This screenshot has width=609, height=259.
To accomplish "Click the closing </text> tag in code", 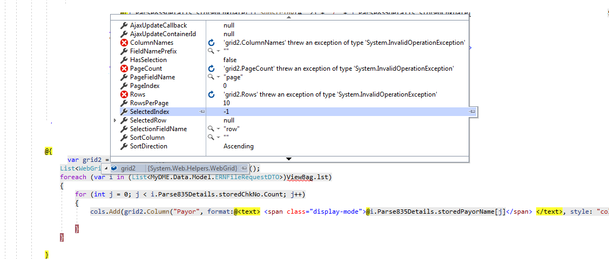I will (x=549, y=212).
